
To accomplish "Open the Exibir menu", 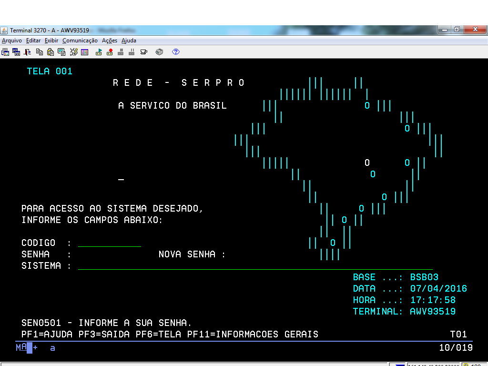I will pyautogui.click(x=51, y=41).
